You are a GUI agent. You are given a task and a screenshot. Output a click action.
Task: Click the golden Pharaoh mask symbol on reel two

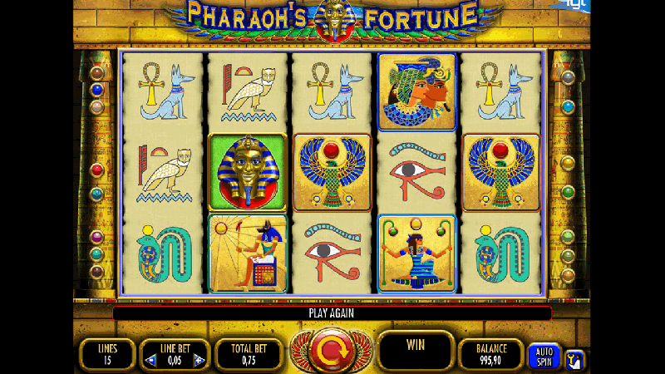coord(248,172)
